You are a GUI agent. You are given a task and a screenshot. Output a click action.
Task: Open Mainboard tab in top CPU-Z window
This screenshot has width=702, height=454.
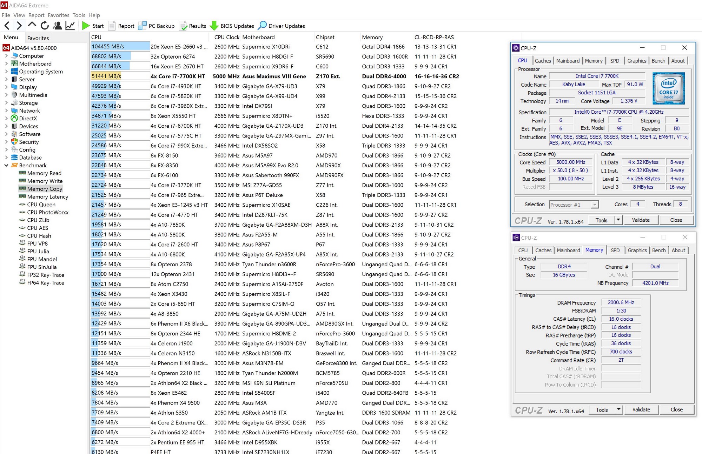point(568,61)
